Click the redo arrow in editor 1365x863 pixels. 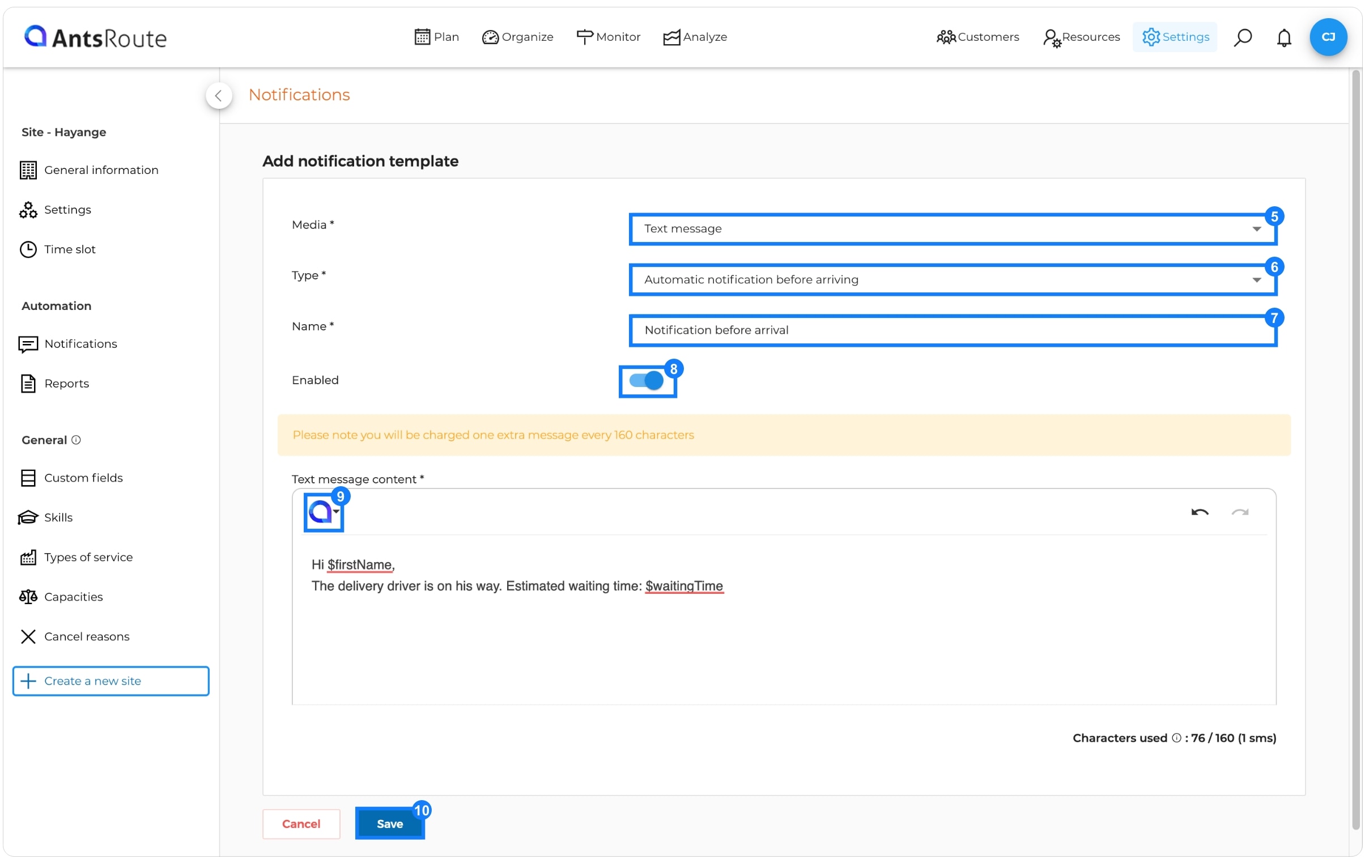click(1240, 513)
